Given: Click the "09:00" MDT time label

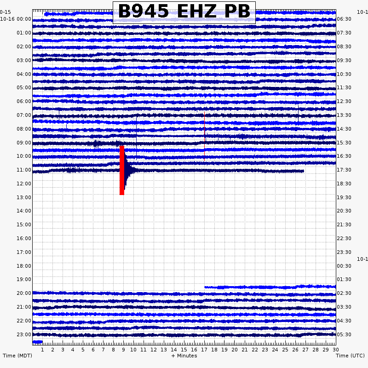Looking at the screenshot, I should [x=24, y=143].
